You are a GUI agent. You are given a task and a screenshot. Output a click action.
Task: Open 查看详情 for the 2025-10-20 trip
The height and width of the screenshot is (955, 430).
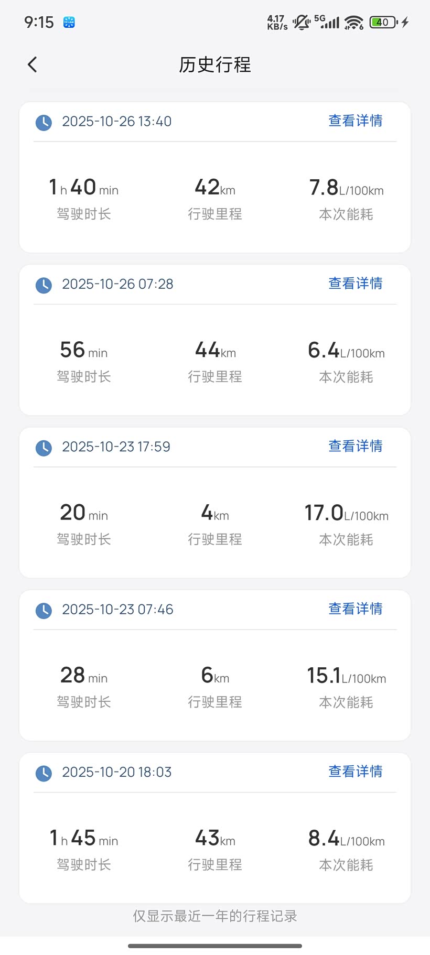[x=355, y=772]
